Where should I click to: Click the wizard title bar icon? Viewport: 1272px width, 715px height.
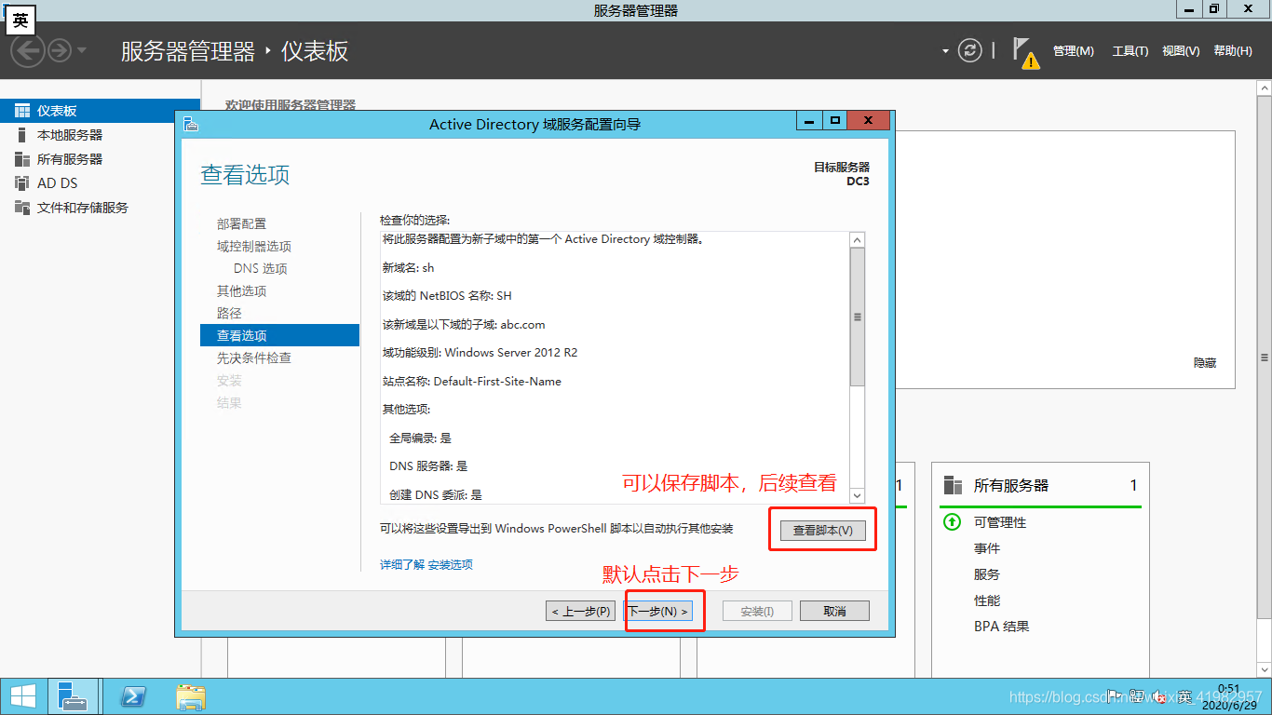[191, 124]
